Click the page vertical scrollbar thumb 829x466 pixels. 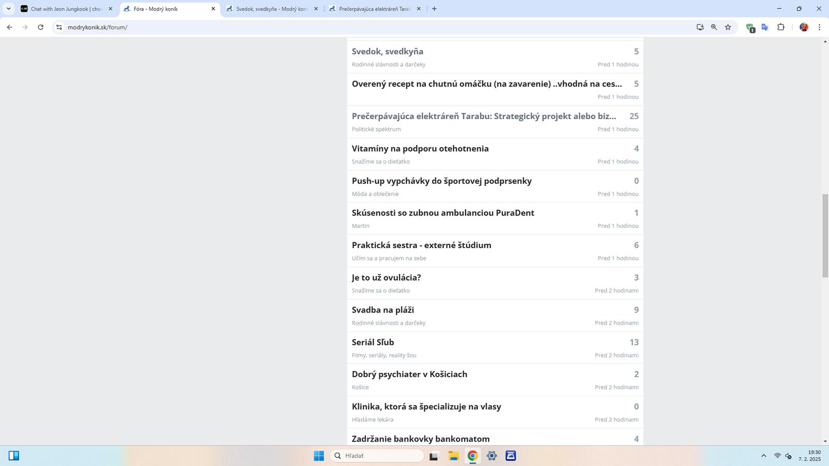coord(825,236)
